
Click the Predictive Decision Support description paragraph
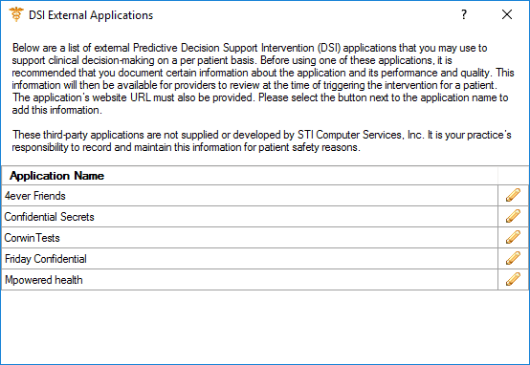[x=263, y=78]
